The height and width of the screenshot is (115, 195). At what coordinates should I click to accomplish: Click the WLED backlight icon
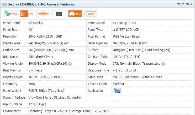pos(75,14)
